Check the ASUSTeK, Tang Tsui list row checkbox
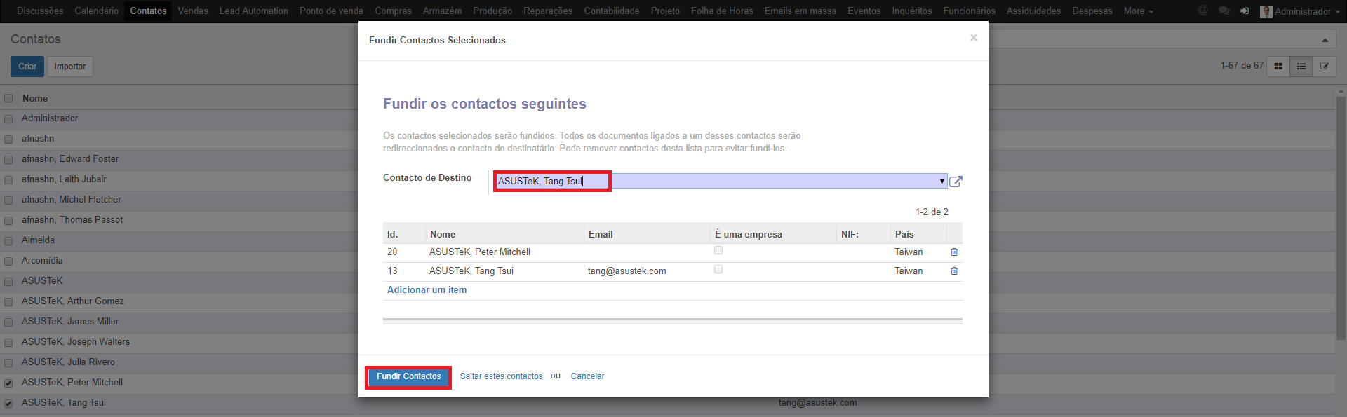 (x=8, y=404)
